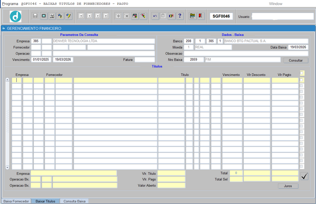Click the Titulos scrollbar up arrow
This screenshot has width=316, height=204.
click(x=7, y=80)
